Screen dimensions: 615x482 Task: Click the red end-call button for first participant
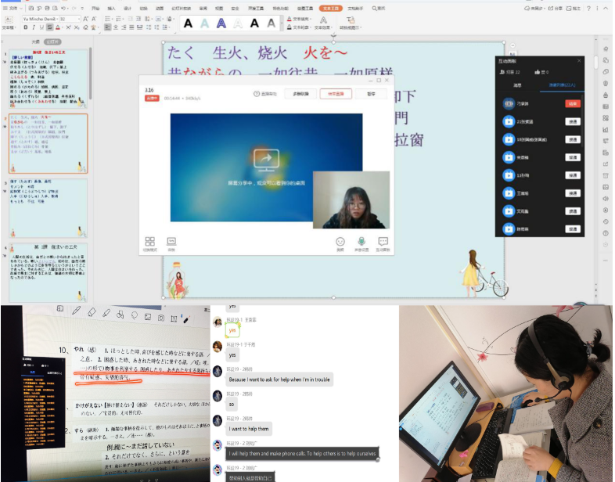[x=572, y=103]
